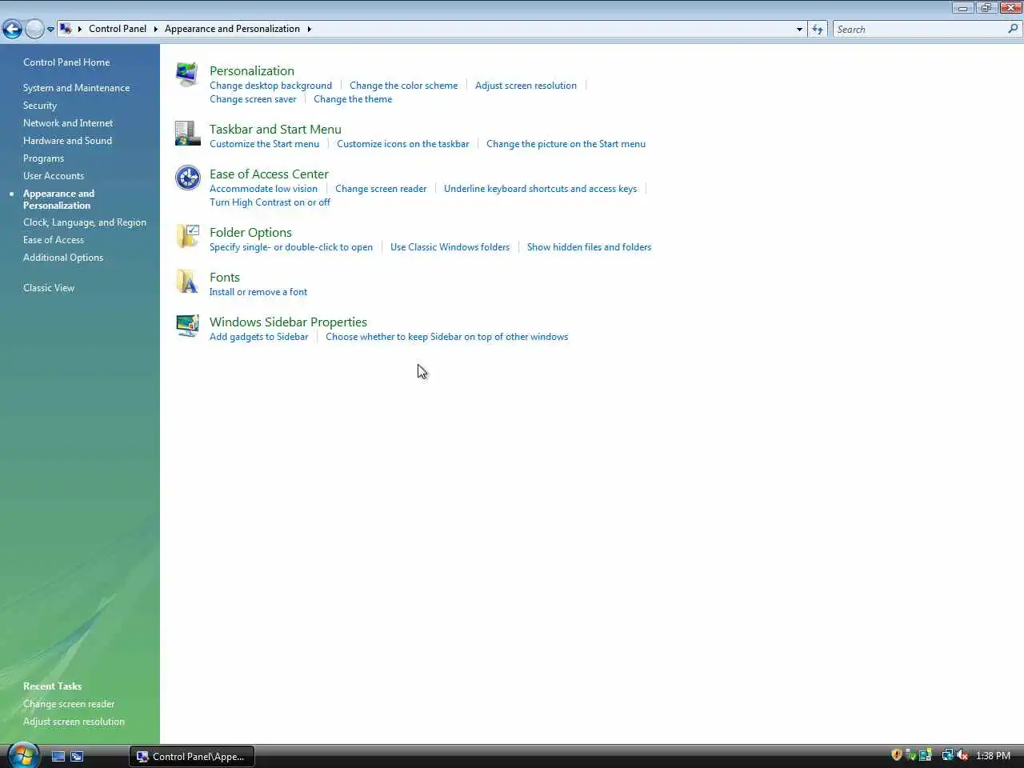1024x768 pixels.
Task: Open Security category in sidebar
Action: click(x=40, y=106)
